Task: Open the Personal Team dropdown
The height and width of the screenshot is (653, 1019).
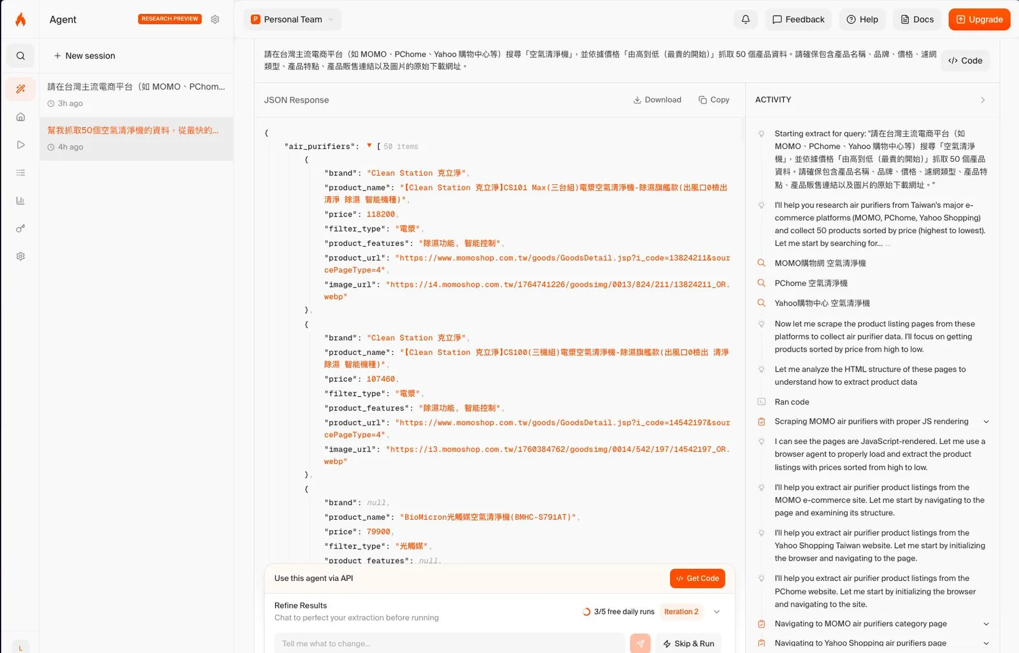Action: click(x=292, y=19)
